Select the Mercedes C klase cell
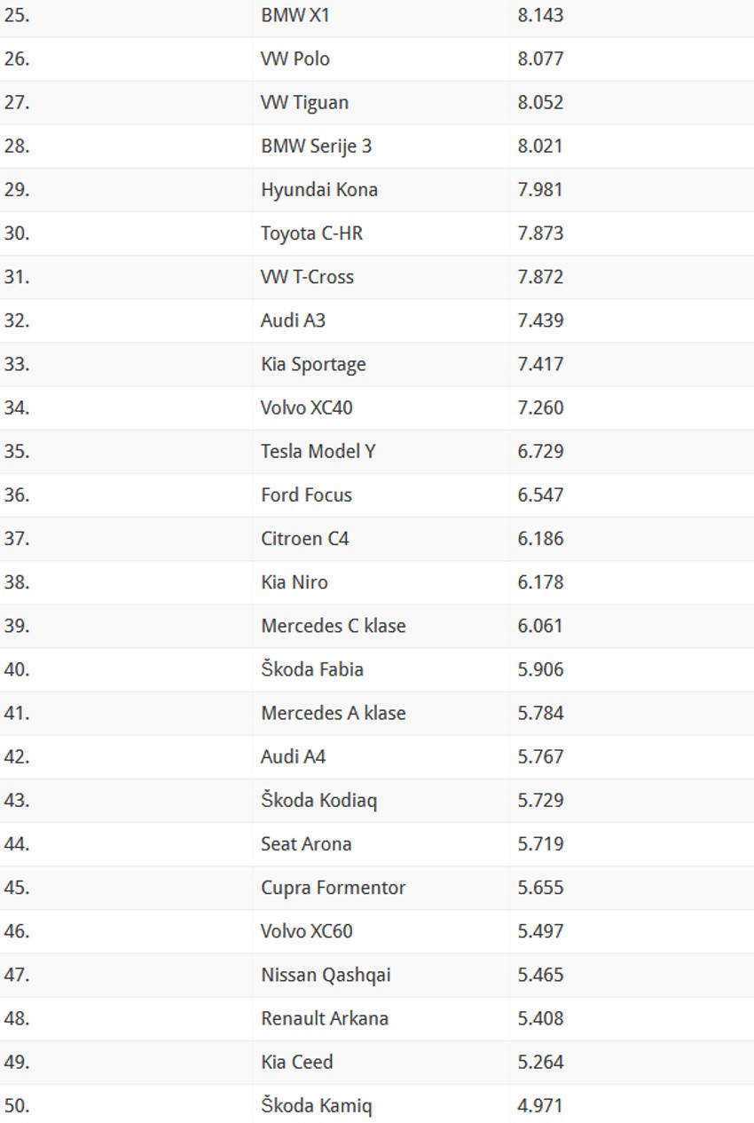Viewport: 754px width, 1123px height. 333,625
